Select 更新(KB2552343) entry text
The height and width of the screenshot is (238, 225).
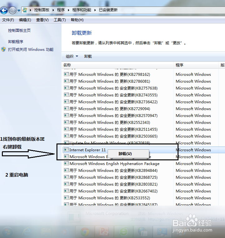(x=110, y=122)
